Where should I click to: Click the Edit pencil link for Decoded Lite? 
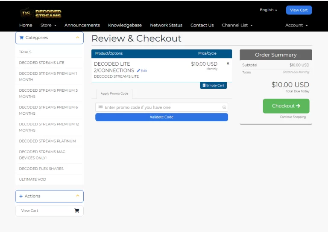coord(142,71)
